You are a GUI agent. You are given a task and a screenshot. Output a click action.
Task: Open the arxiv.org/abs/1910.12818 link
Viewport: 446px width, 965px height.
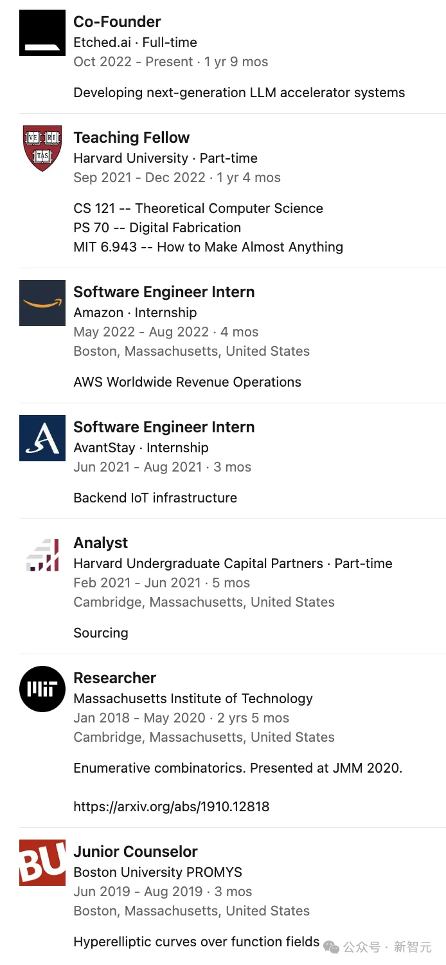point(171,807)
